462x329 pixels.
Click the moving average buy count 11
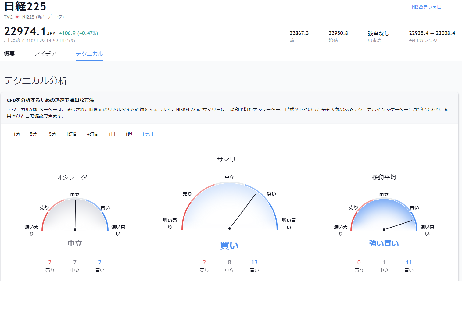409,262
